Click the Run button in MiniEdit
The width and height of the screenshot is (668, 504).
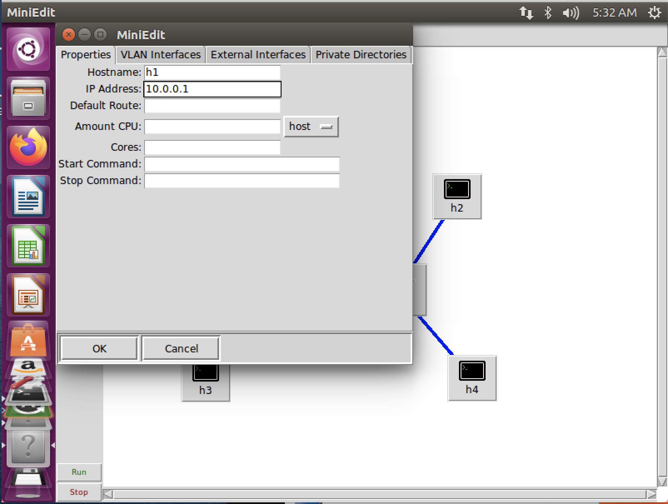click(79, 472)
